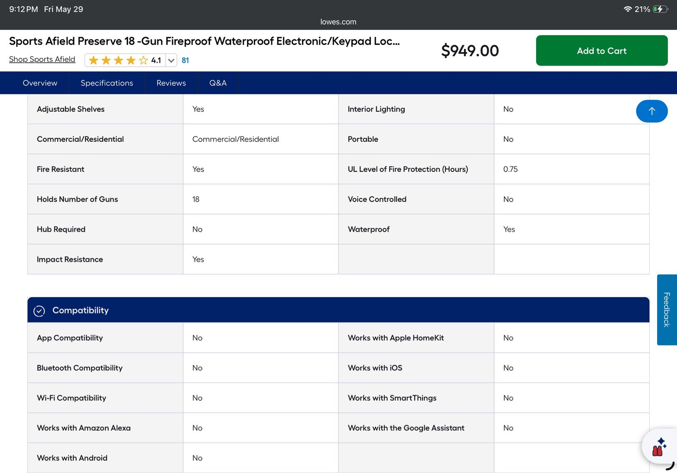Open the Q&A tab
This screenshot has height=473, width=677.
(218, 83)
